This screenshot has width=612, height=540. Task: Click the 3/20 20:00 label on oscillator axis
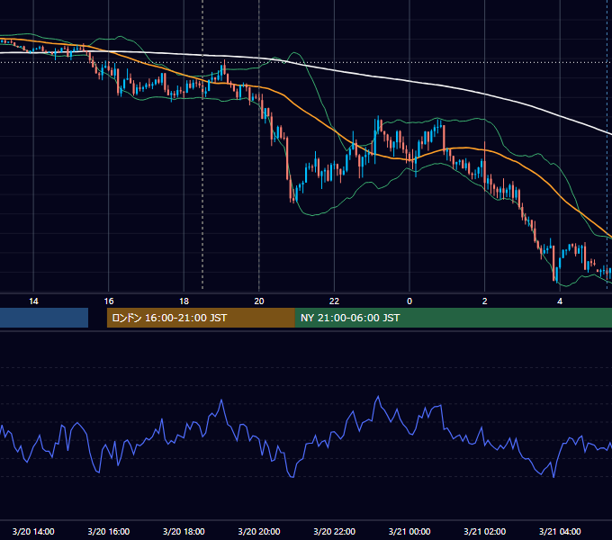click(259, 531)
